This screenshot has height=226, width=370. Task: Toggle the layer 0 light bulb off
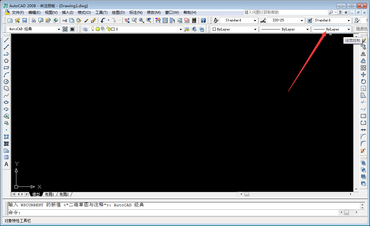click(92, 29)
